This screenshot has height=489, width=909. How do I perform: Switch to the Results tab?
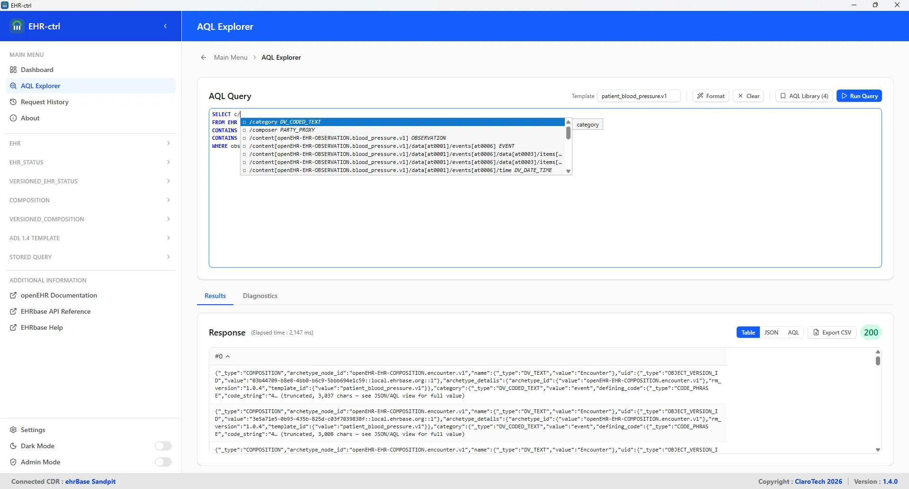(x=215, y=296)
